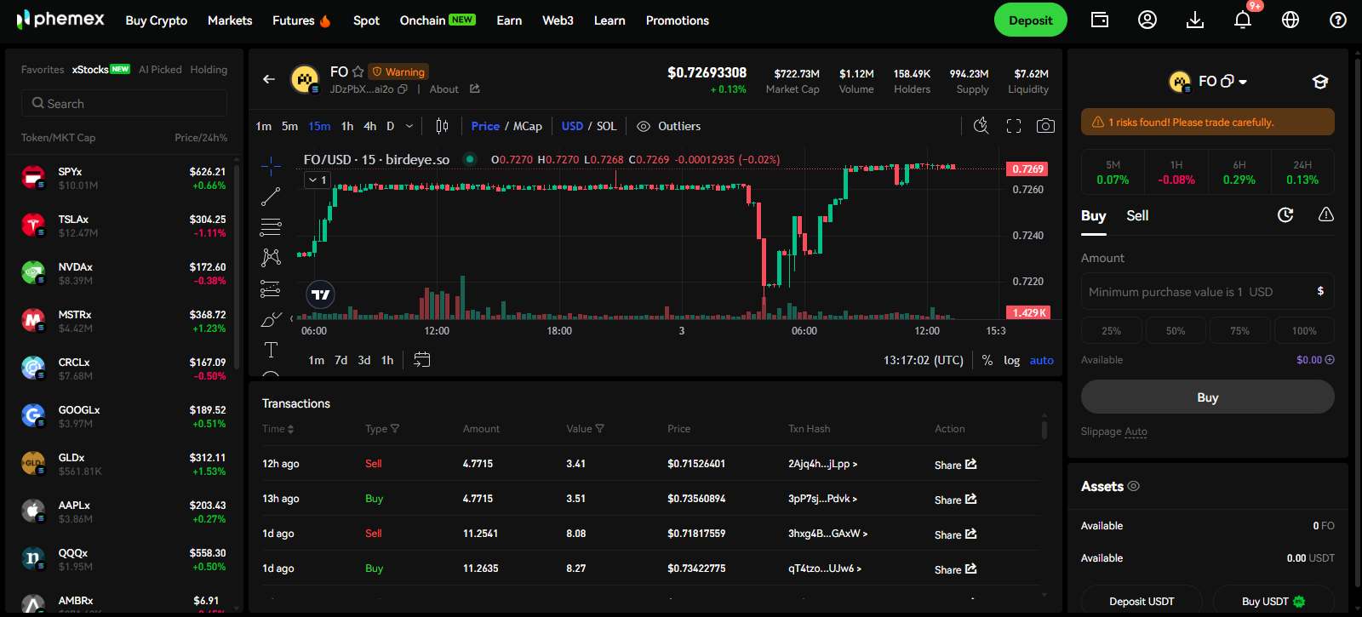
Task: Open the risk alert triangle icon
Action: [x=1326, y=215]
